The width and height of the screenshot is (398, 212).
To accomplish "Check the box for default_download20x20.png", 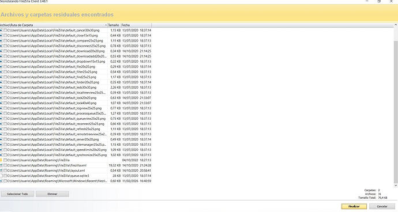I will 5,51.
